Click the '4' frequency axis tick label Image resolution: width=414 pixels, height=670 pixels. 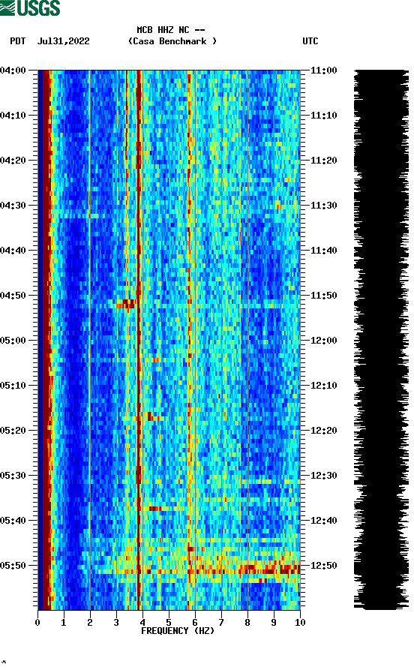[142, 623]
